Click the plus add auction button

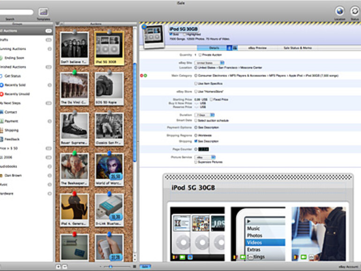click(58, 267)
